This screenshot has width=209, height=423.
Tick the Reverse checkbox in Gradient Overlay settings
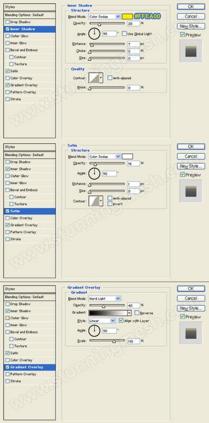[137, 312]
